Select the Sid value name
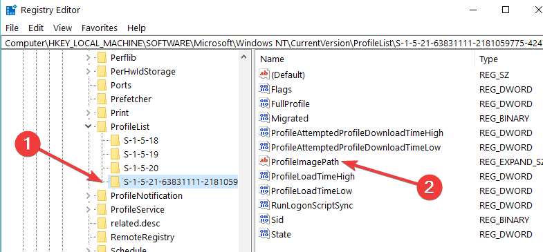Screen dimensions: 543x252 [277, 220]
